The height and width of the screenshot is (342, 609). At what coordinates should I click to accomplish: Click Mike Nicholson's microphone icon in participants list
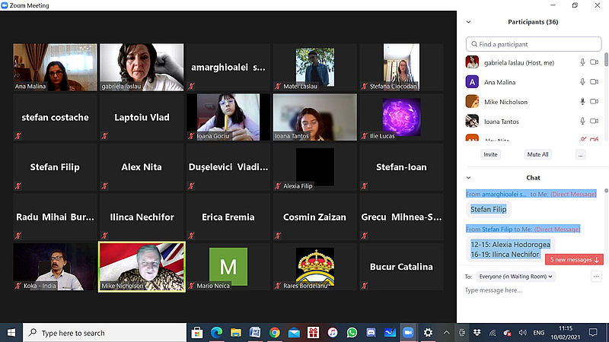pyautogui.click(x=583, y=102)
